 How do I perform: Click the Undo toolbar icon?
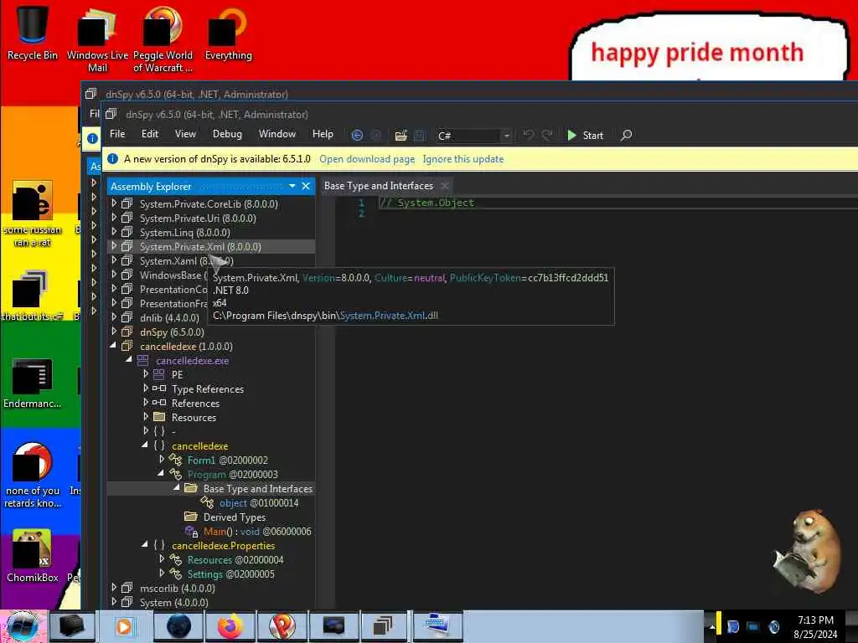[x=528, y=135]
